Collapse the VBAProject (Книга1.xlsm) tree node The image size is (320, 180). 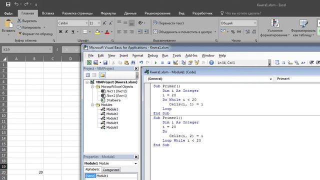[87, 82]
